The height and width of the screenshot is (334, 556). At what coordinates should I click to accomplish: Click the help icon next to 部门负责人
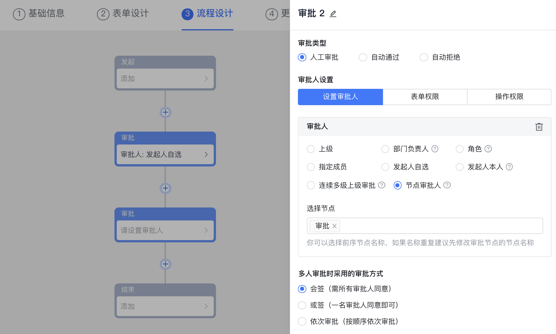pos(435,149)
